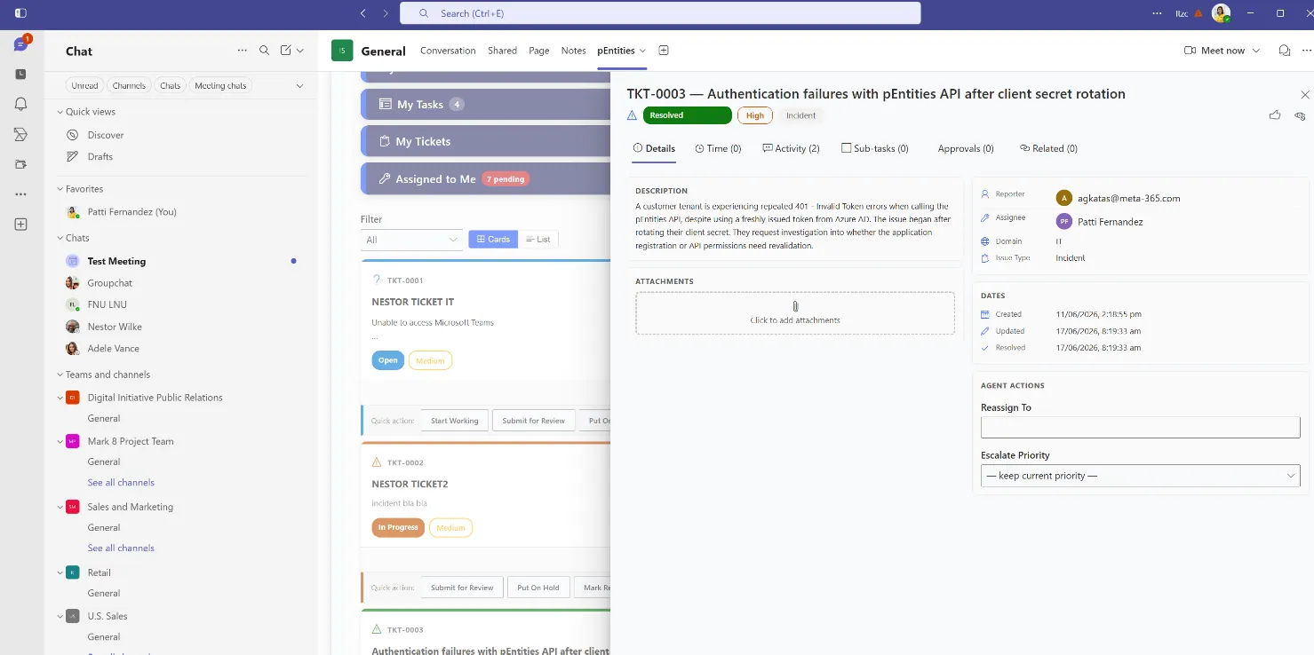Viewport: 1314px width, 655px height.
Task: Switch to the Conversation tab
Action: click(x=448, y=51)
